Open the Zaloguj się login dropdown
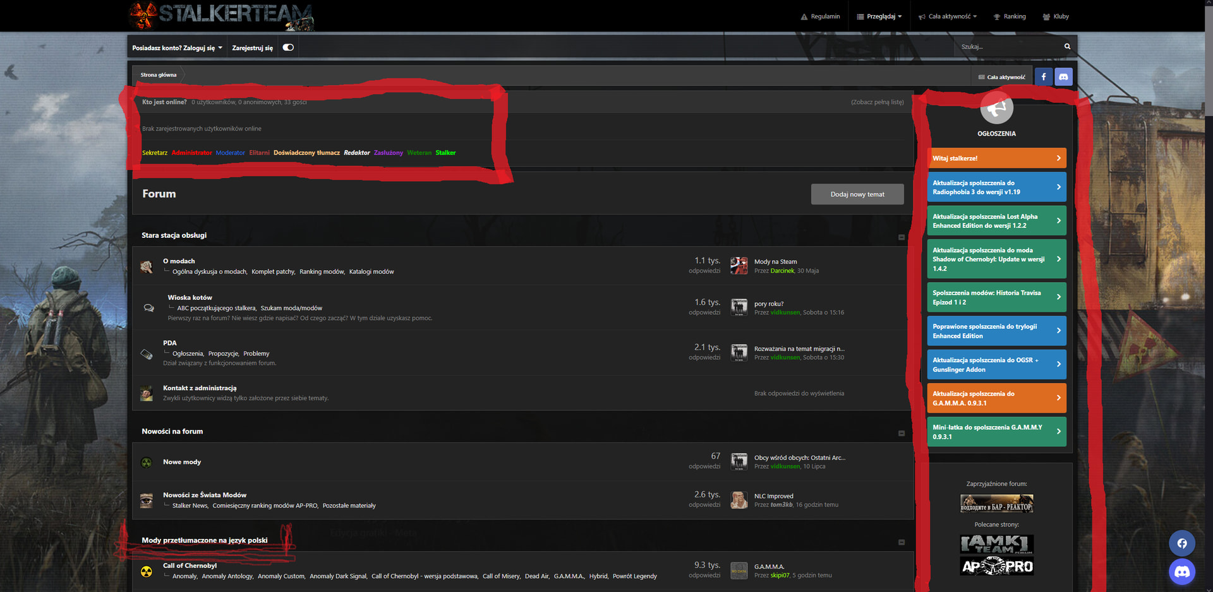The image size is (1213, 592). point(177,48)
